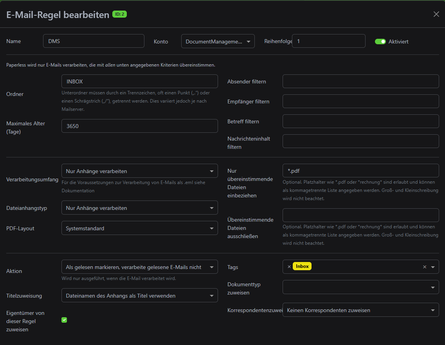Image resolution: width=445 pixels, height=345 pixels.
Task: Click the Übereinstimmende Dateien ausschließen field
Action: point(360,215)
